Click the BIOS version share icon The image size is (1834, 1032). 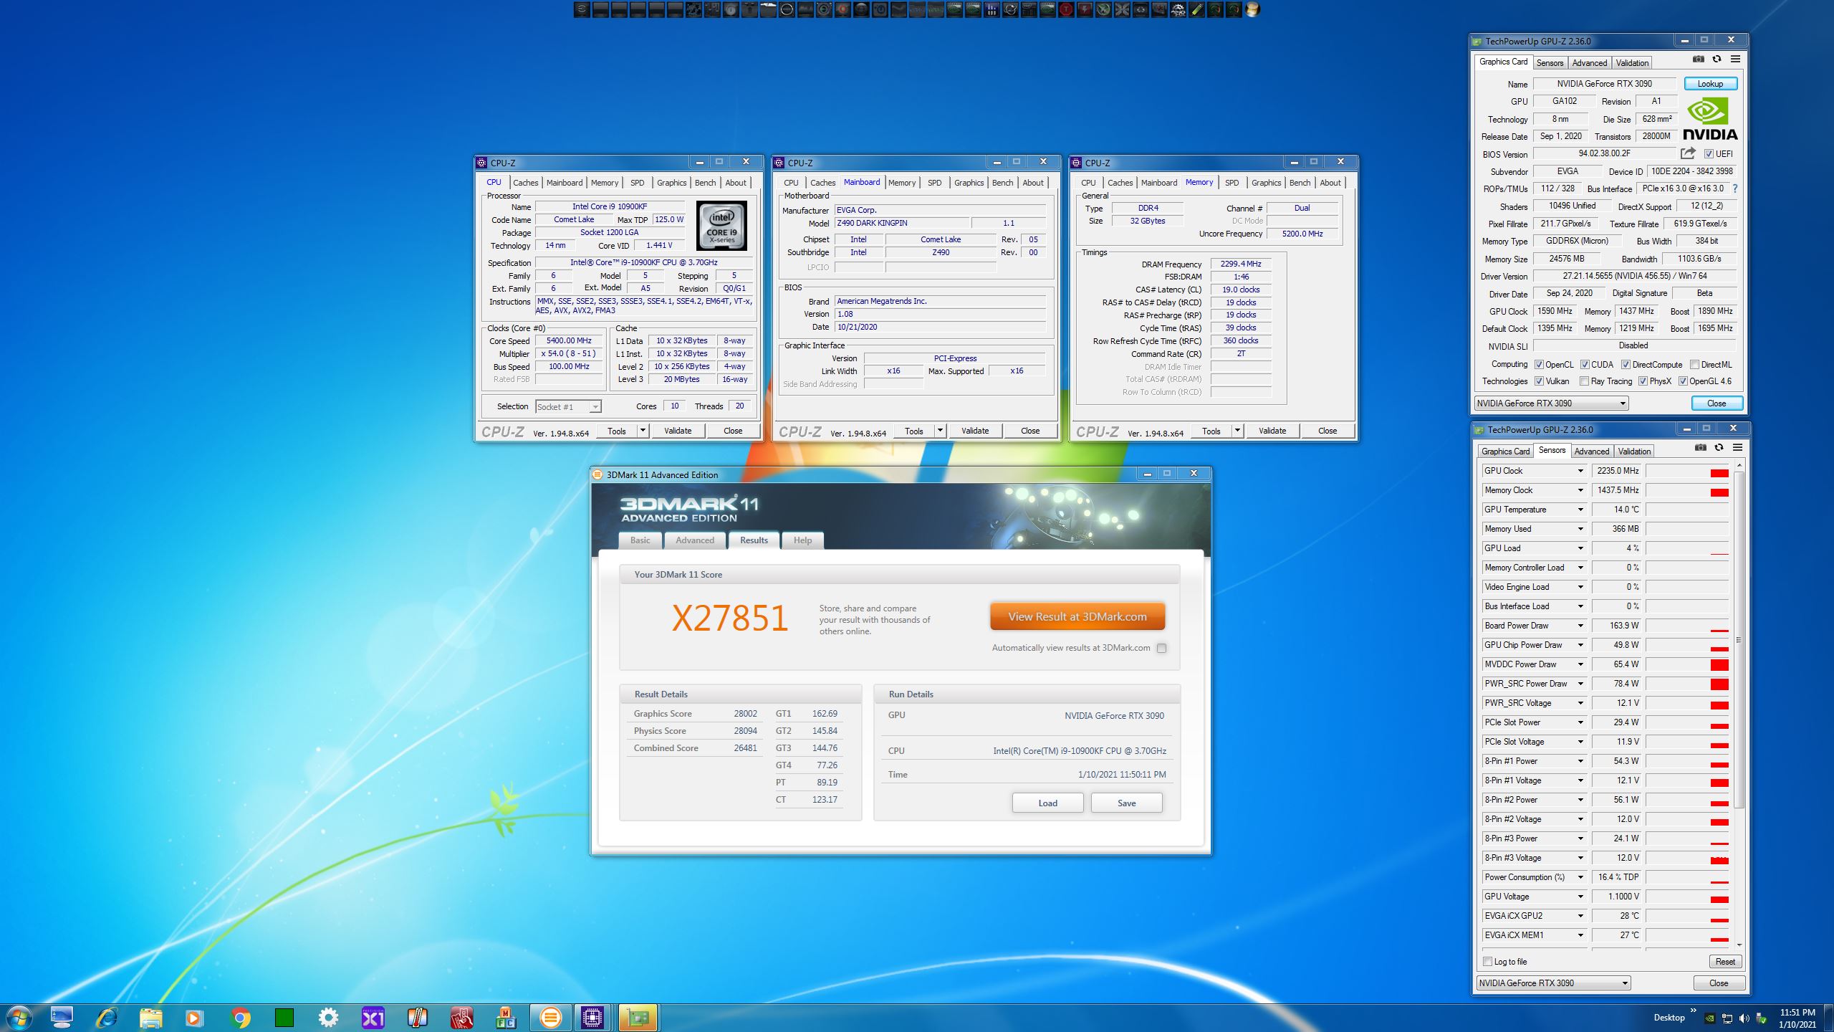click(x=1688, y=153)
